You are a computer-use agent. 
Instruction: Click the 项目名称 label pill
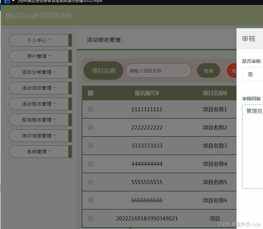pyautogui.click(x=103, y=70)
